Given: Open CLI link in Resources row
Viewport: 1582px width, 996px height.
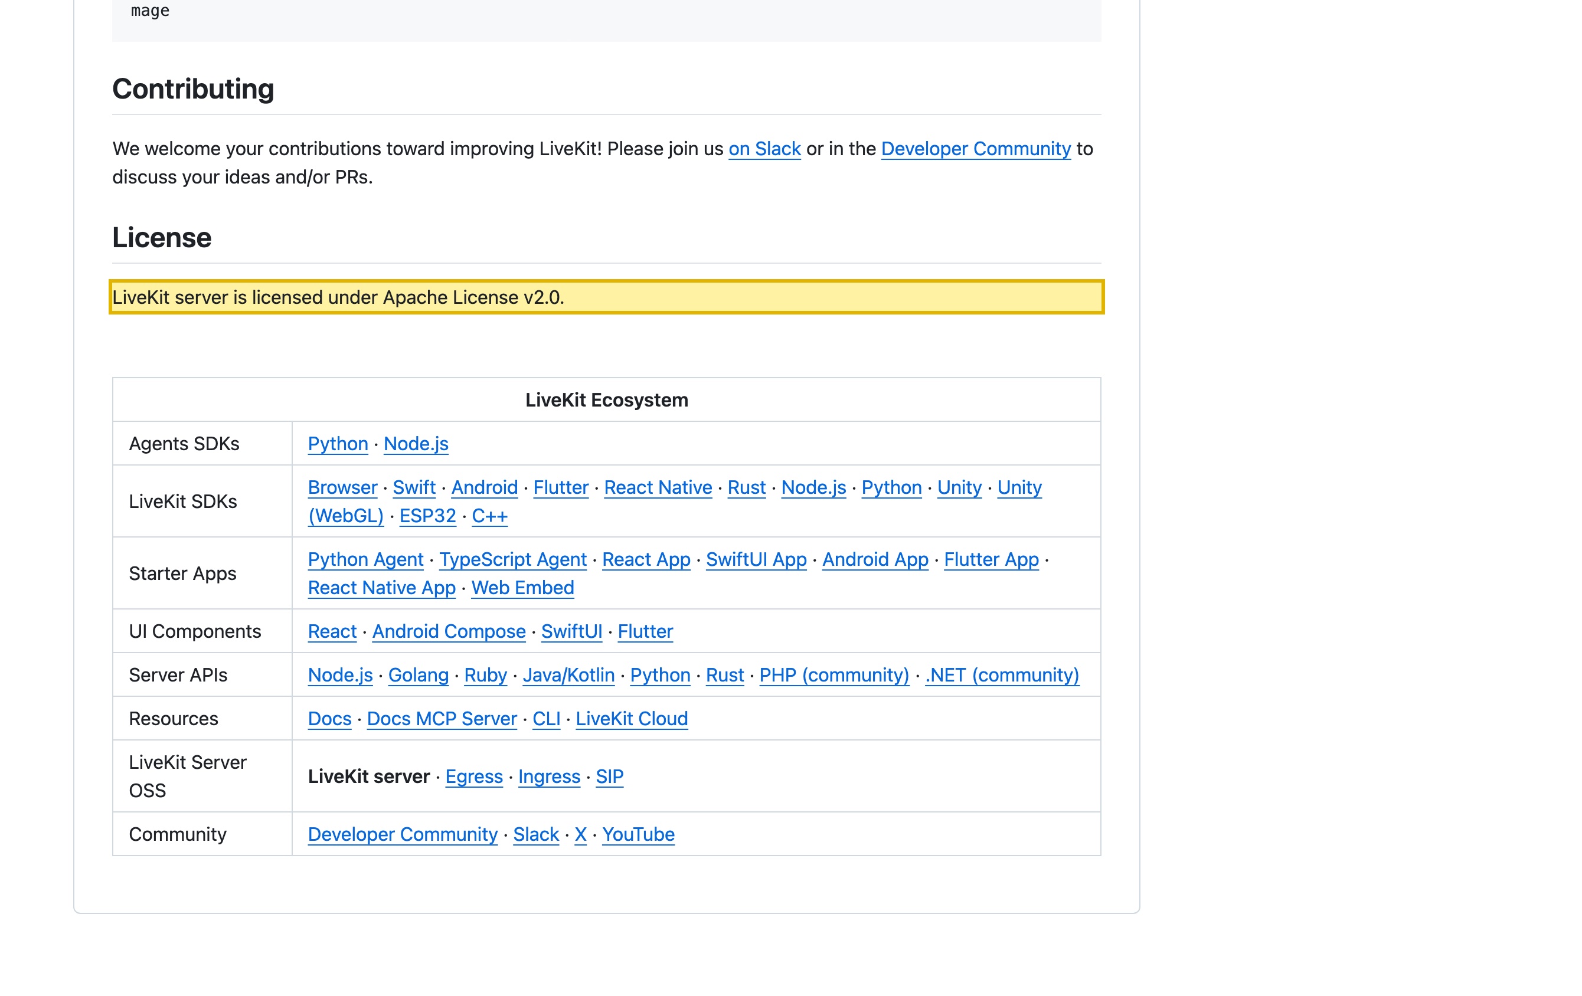Looking at the screenshot, I should pyautogui.click(x=546, y=719).
